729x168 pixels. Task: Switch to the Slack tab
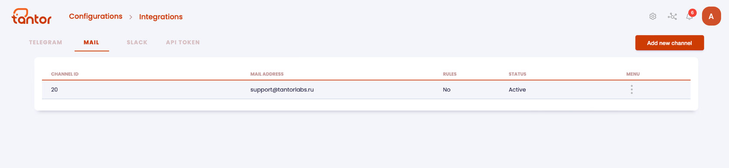pos(137,42)
